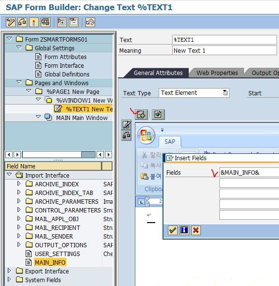Image resolution: width=279 pixels, height=286 pixels.
Task: Open the quick access toolbar customize arrow
Action: 162,130
